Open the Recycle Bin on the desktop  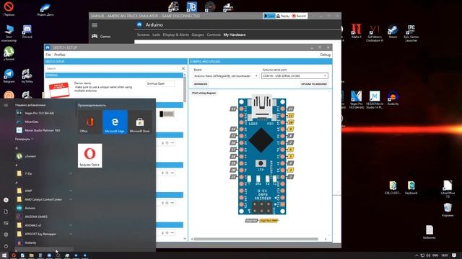click(448, 209)
